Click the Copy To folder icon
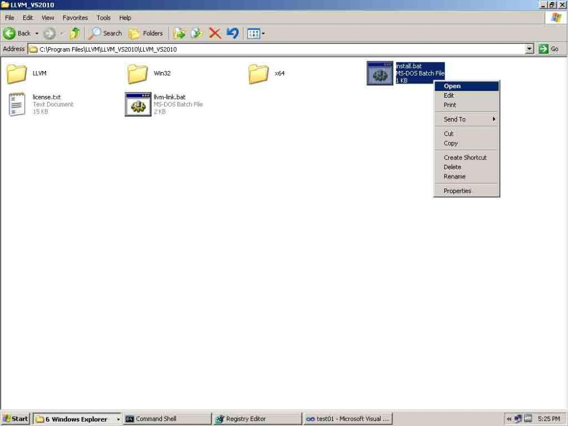Image resolution: width=568 pixels, height=426 pixels. click(196, 33)
